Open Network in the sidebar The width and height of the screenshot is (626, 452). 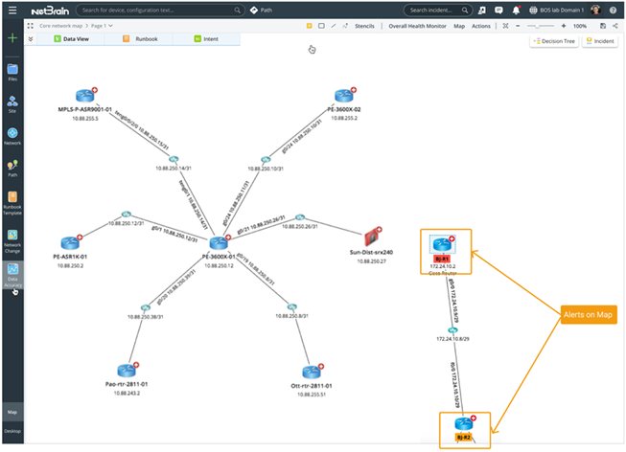tap(12, 136)
